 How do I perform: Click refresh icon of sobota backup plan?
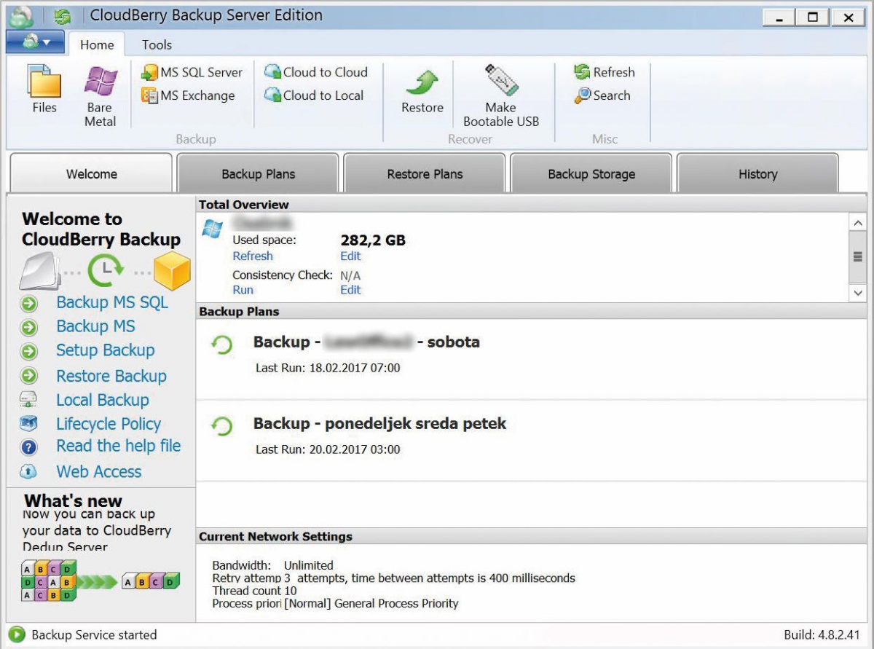click(221, 345)
